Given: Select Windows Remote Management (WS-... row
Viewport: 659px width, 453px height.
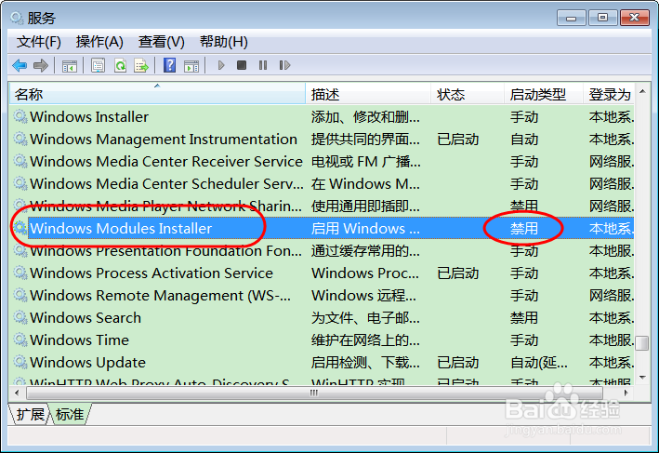Looking at the screenshot, I should coord(322,295).
